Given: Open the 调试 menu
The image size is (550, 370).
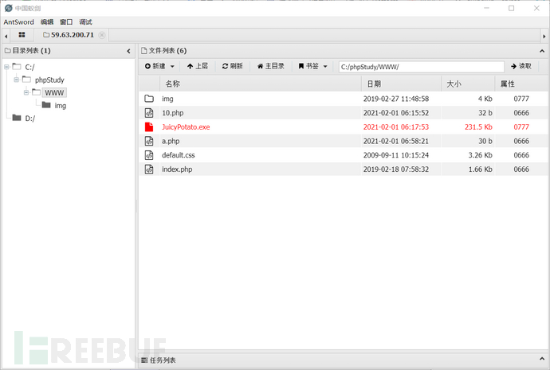Looking at the screenshot, I should pyautogui.click(x=85, y=22).
